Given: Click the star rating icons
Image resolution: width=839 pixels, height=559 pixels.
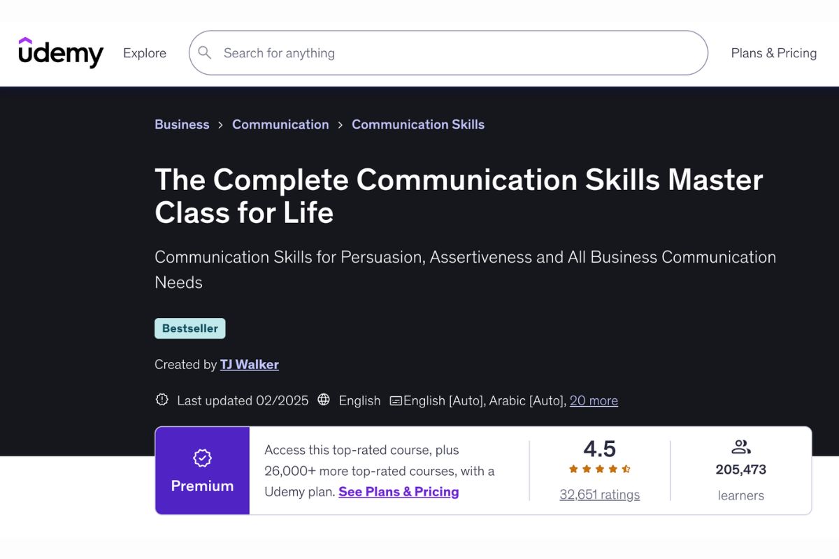Looking at the screenshot, I should 599,469.
